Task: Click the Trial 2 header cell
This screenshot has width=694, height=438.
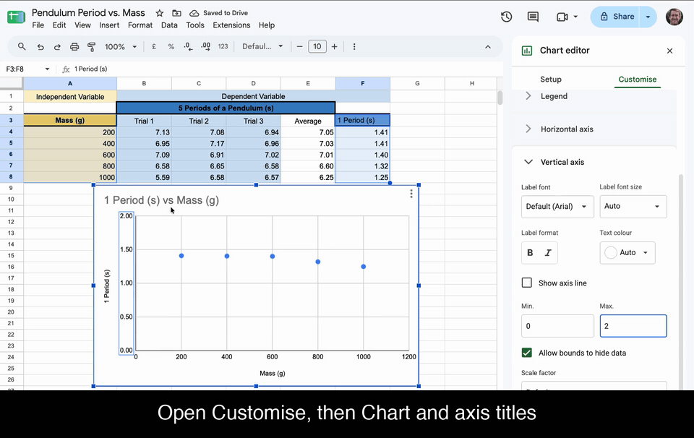Action: (199, 121)
